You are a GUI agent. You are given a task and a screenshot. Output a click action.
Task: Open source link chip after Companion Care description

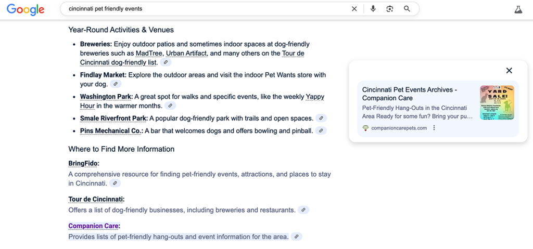tap(296, 237)
